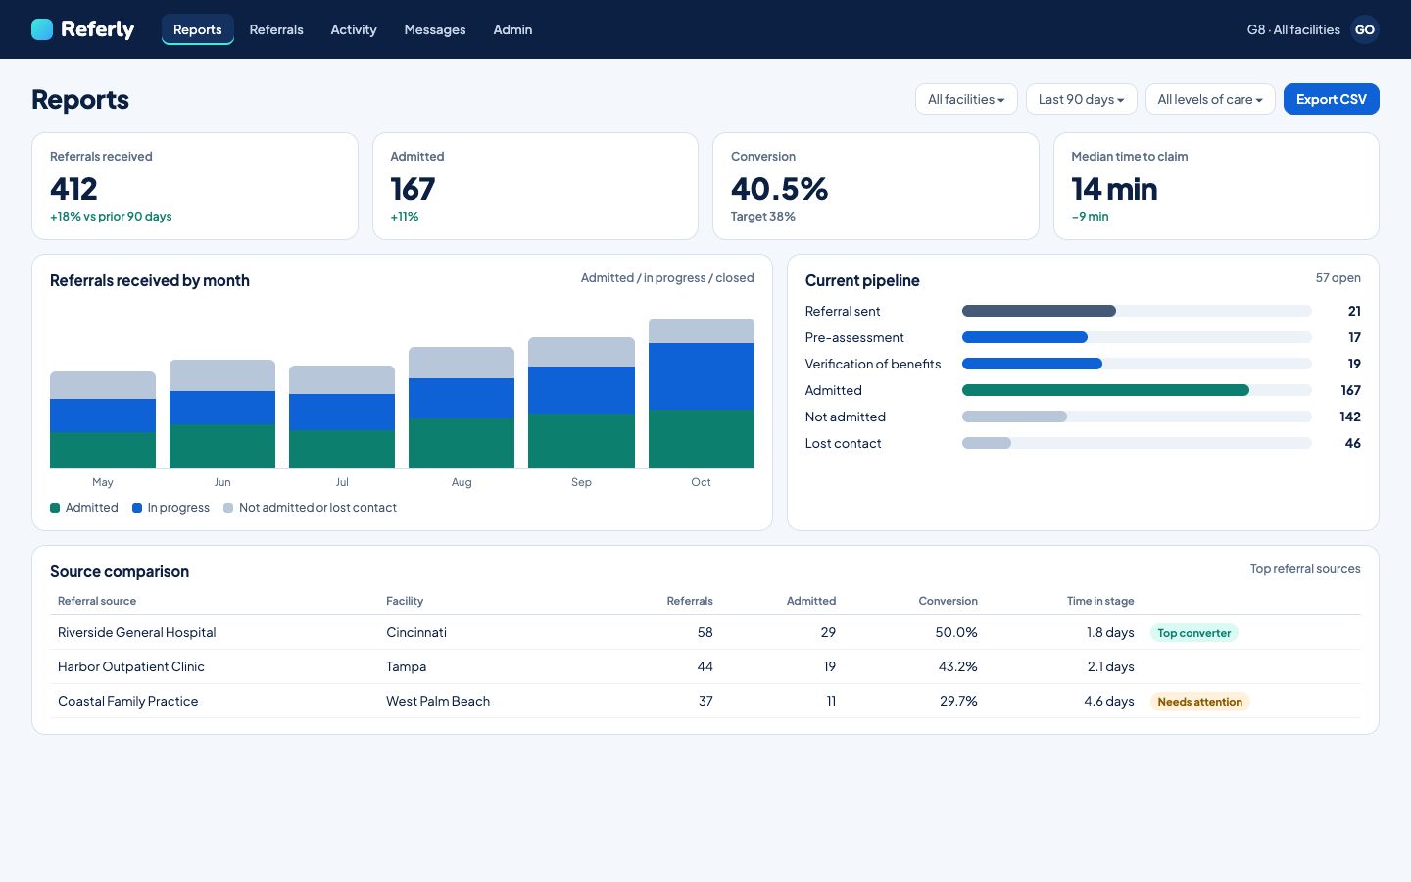The width and height of the screenshot is (1411, 882).
Task: Click the green Admitted legend swatch
Action: (x=55, y=508)
